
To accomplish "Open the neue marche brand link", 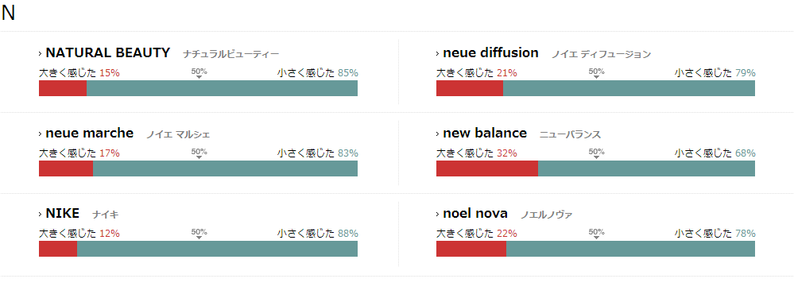I will [x=89, y=134].
